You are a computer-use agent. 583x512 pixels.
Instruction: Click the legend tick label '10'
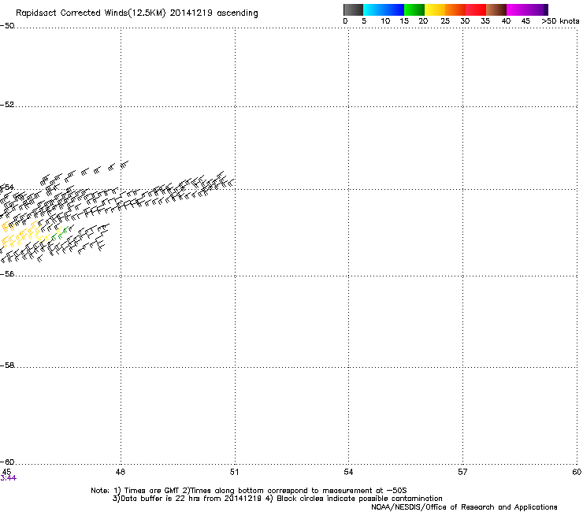(385, 21)
